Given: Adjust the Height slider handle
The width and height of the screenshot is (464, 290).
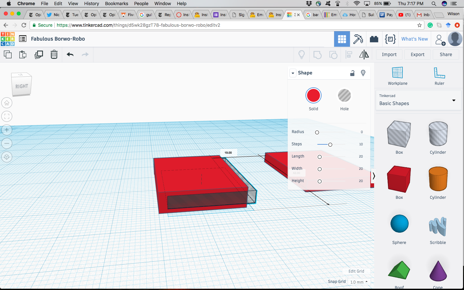Looking at the screenshot, I should coord(320,181).
